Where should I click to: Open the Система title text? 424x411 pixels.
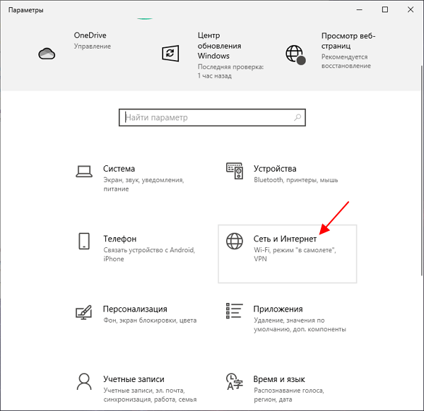[x=119, y=169]
